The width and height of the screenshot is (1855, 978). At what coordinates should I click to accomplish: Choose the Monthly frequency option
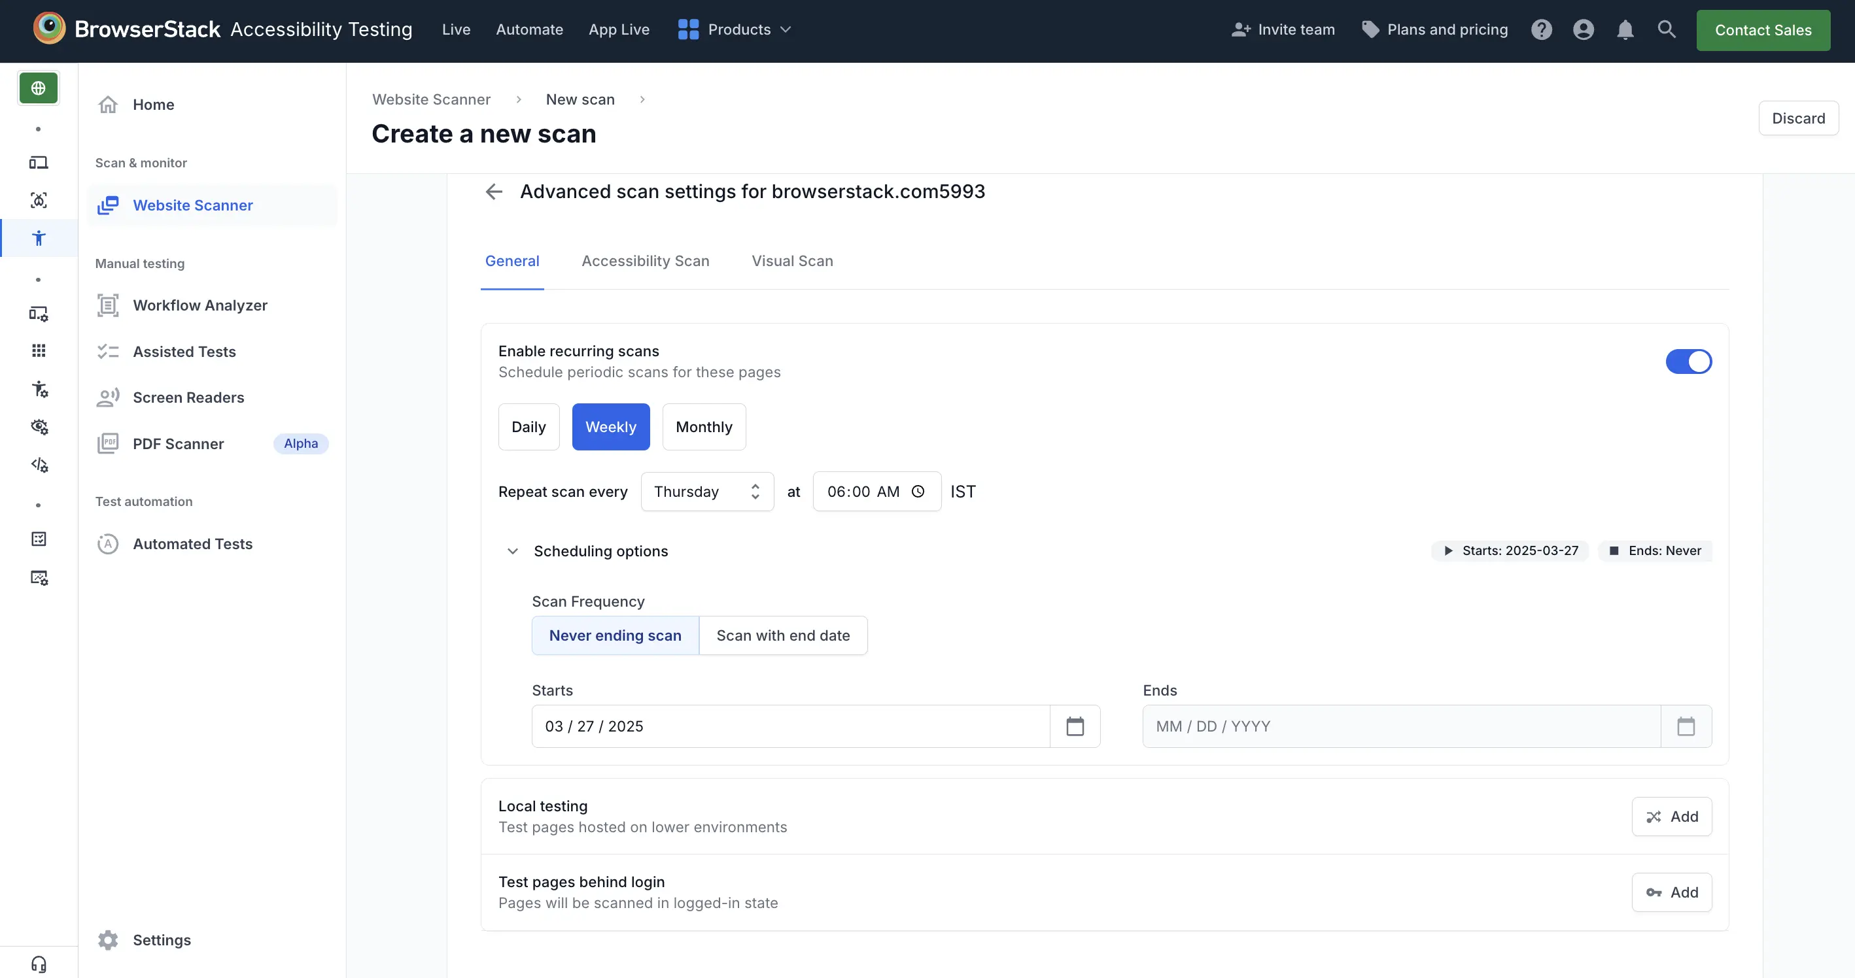pyautogui.click(x=704, y=427)
